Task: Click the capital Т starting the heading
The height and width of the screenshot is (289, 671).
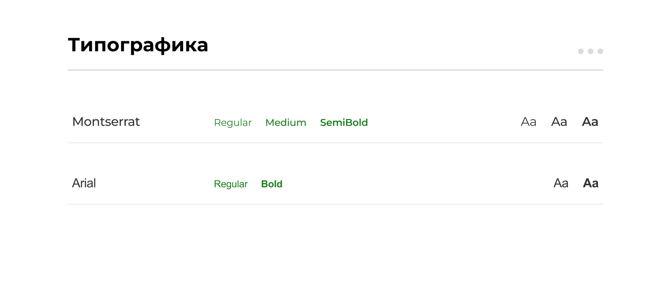Action: point(74,45)
